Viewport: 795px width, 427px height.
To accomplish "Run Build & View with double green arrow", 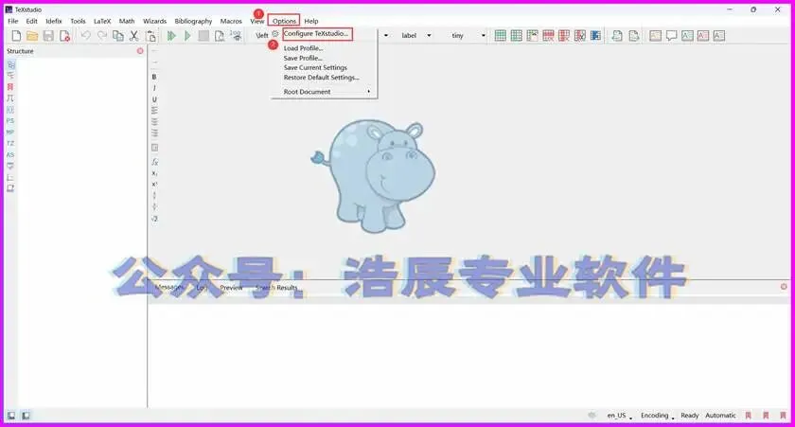I will click(x=171, y=35).
